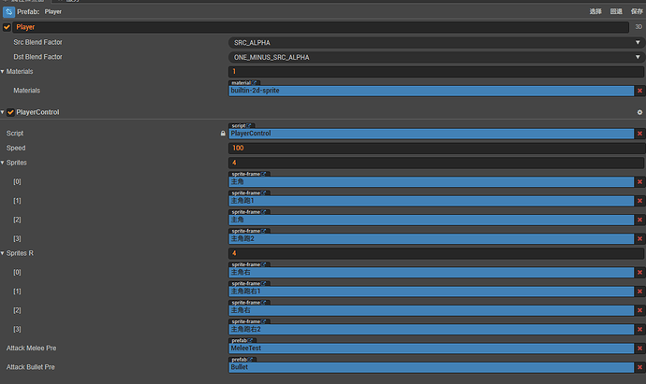Click the Prefab icon beside the Player title
Viewport: 646px width, 384px height.
tap(8, 11)
